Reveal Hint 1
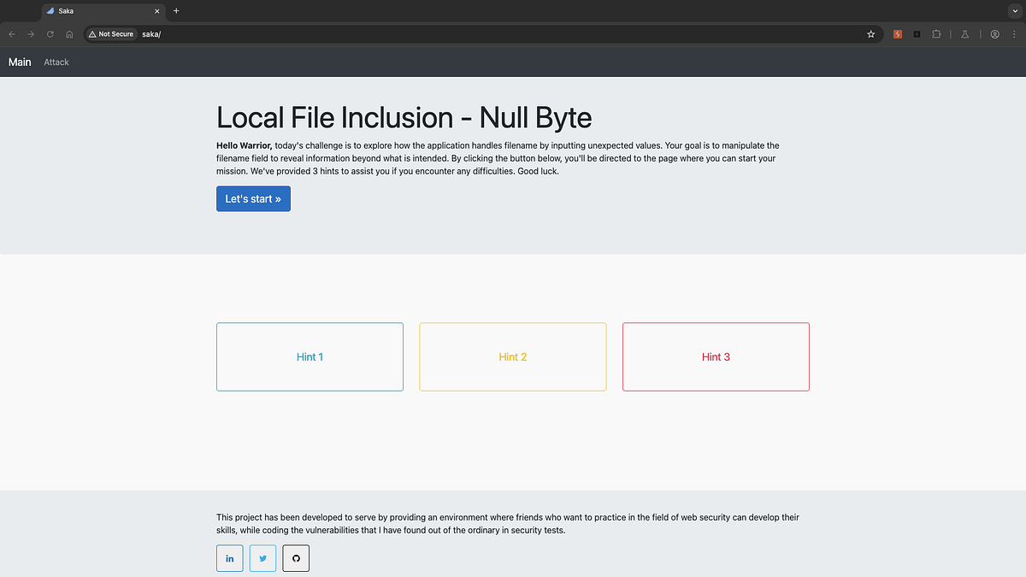The height and width of the screenshot is (577, 1026). [310, 356]
